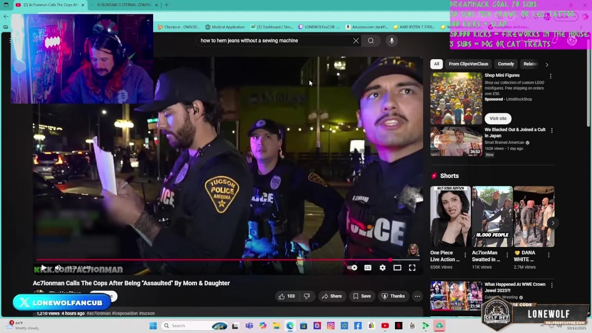592x333 pixels.
Task: Mute the video volume
Action: 58,268
